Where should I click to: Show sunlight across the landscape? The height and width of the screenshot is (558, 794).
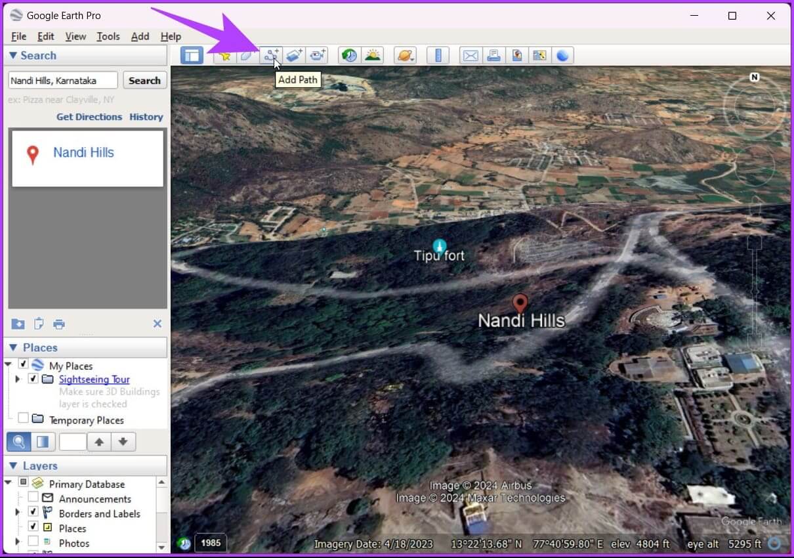pos(373,56)
